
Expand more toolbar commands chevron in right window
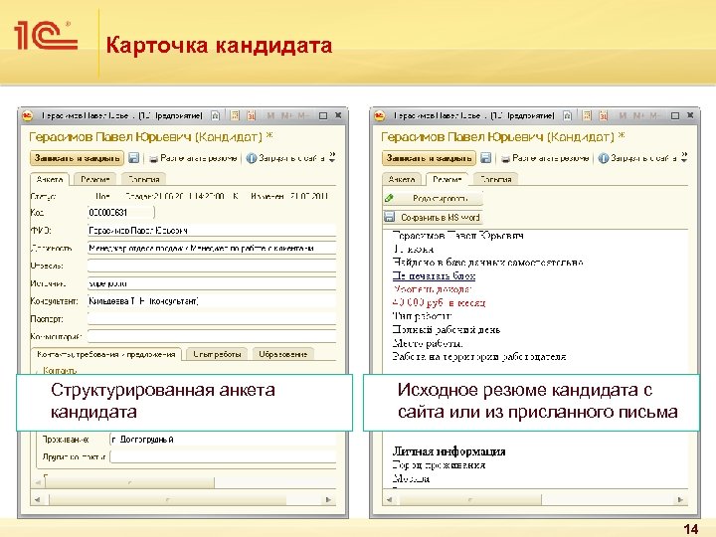684,157
